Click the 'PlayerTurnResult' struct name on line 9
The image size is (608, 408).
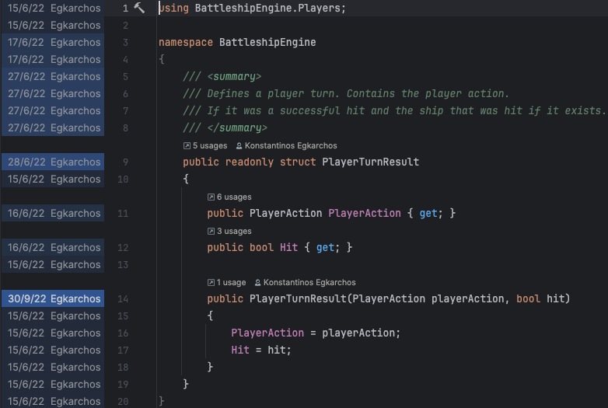point(370,162)
